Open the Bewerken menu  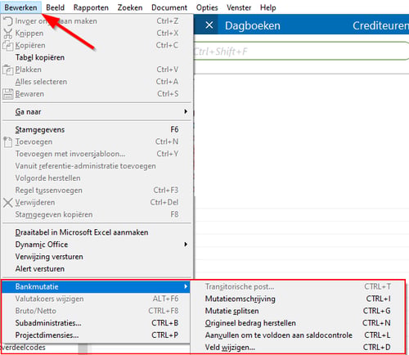point(20,7)
